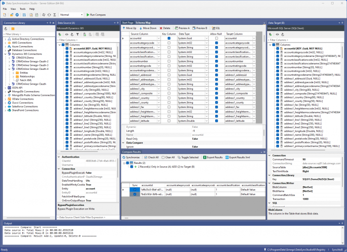Collapse the Columns node in Data Source (A)
This screenshot has height=252, width=347.
pyautogui.click(x=59, y=45)
